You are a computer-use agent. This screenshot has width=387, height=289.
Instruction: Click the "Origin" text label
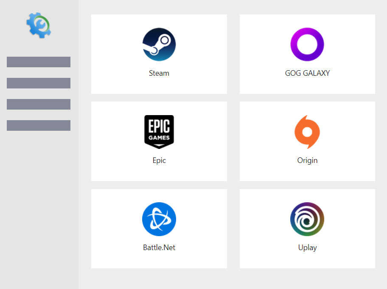click(307, 160)
